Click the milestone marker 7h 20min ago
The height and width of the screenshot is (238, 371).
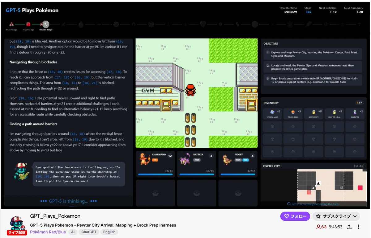tap(28, 24)
